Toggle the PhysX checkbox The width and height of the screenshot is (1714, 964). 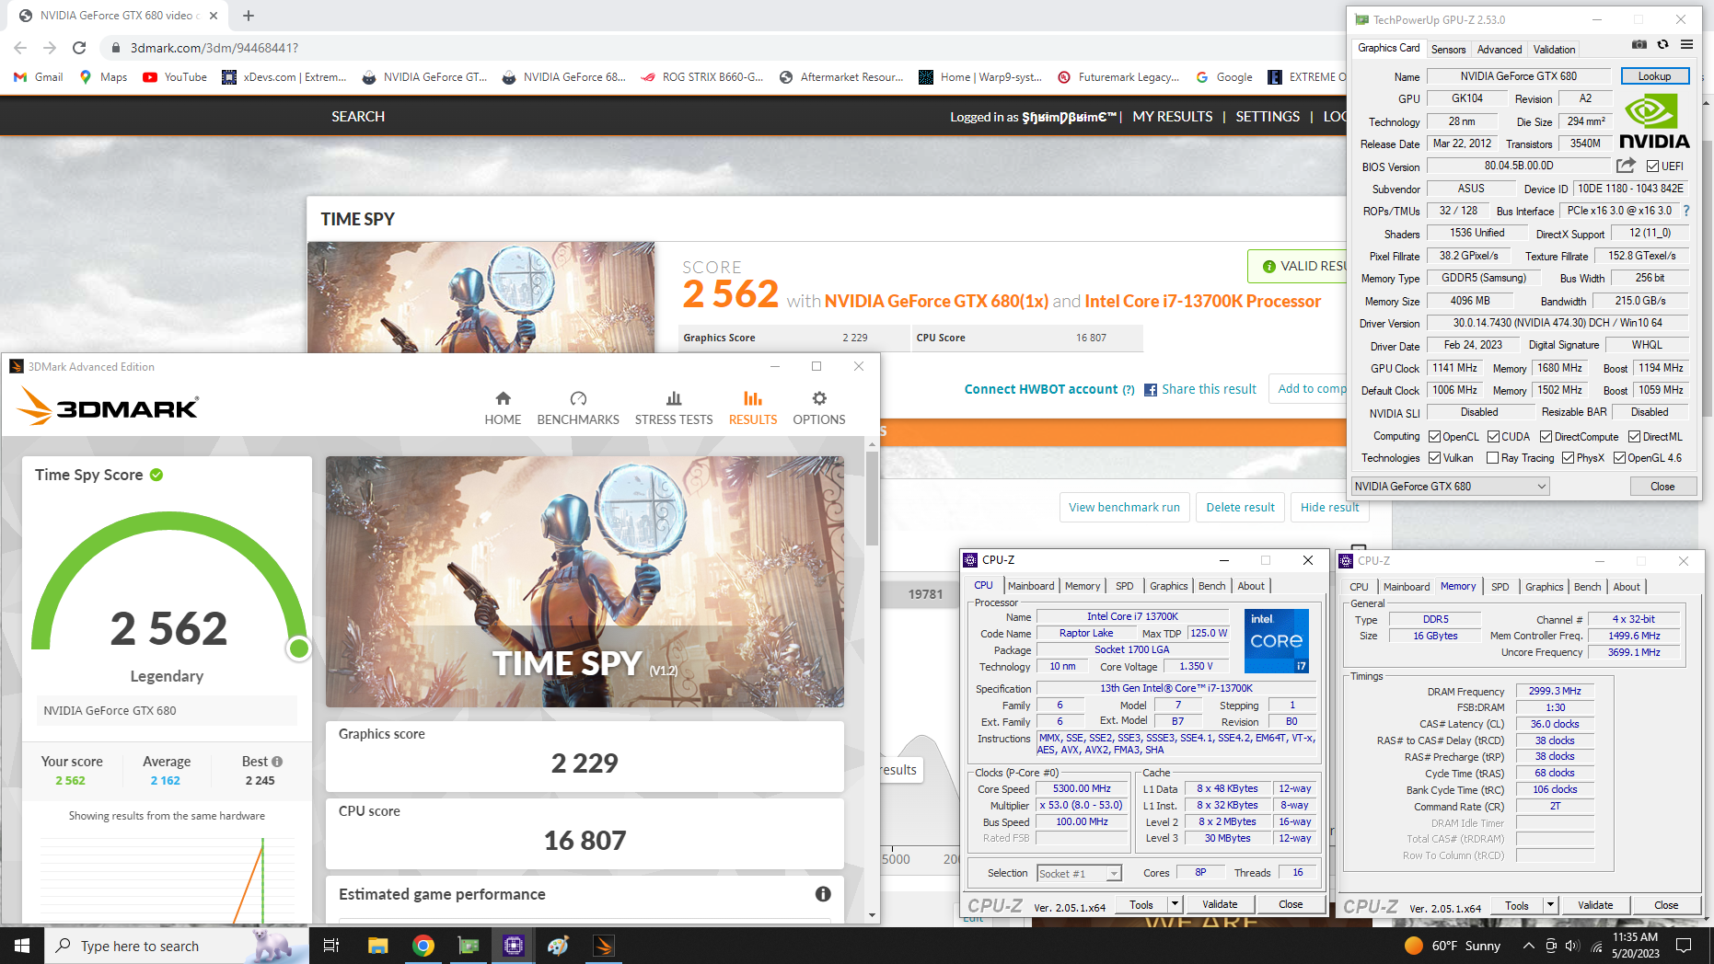(x=1568, y=458)
